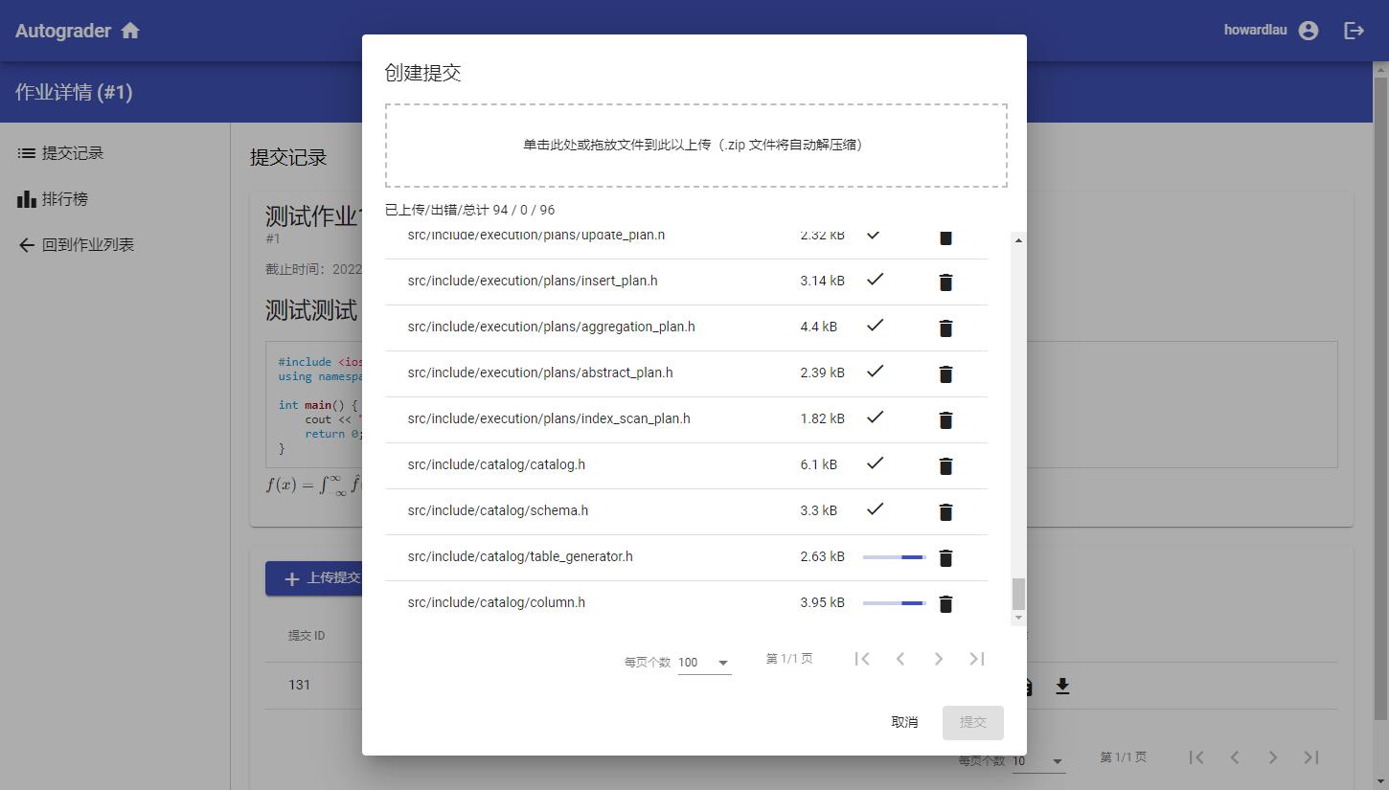Viewport: 1389px width, 790px height.
Task: Click the page scrollbar on right edge
Action: click(1380, 397)
